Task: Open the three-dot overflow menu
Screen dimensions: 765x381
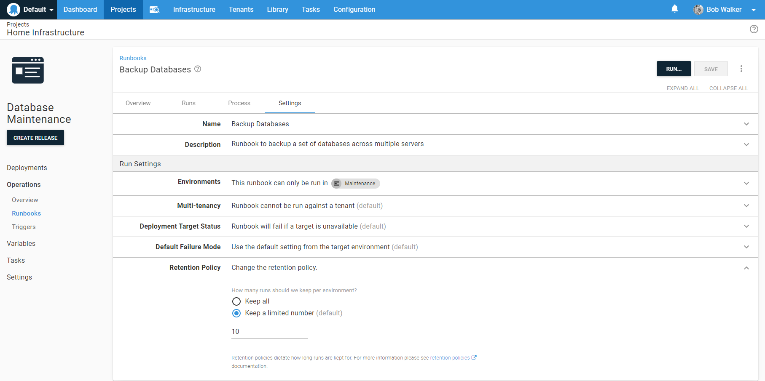Action: point(741,69)
